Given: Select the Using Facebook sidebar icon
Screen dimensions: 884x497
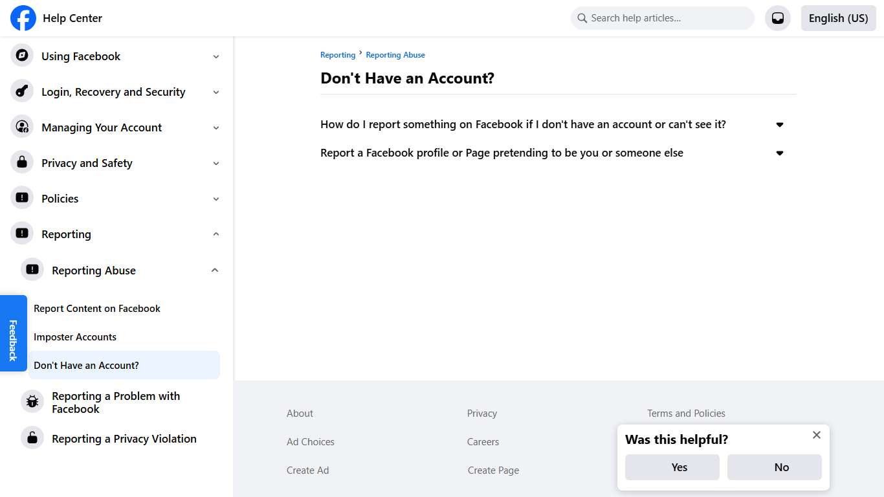Looking at the screenshot, I should tap(21, 56).
